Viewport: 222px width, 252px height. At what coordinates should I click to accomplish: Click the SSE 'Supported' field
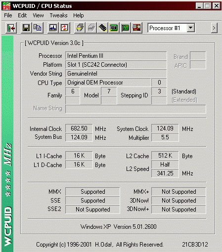tap(92, 201)
